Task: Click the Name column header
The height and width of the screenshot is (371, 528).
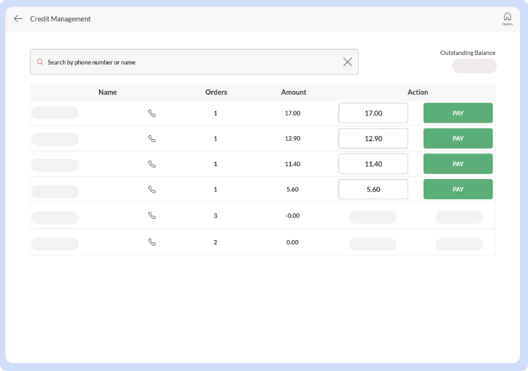Action: 108,92
